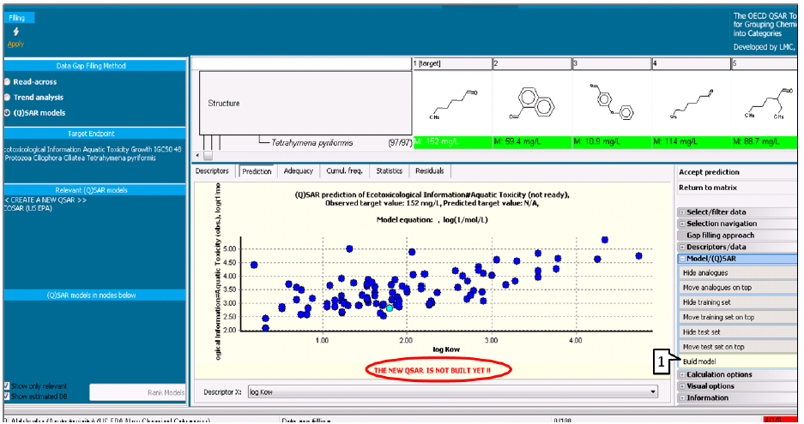This screenshot has height=424, width=804.
Task: Select the (Q)SAR models radio option
Action: (x=7, y=113)
